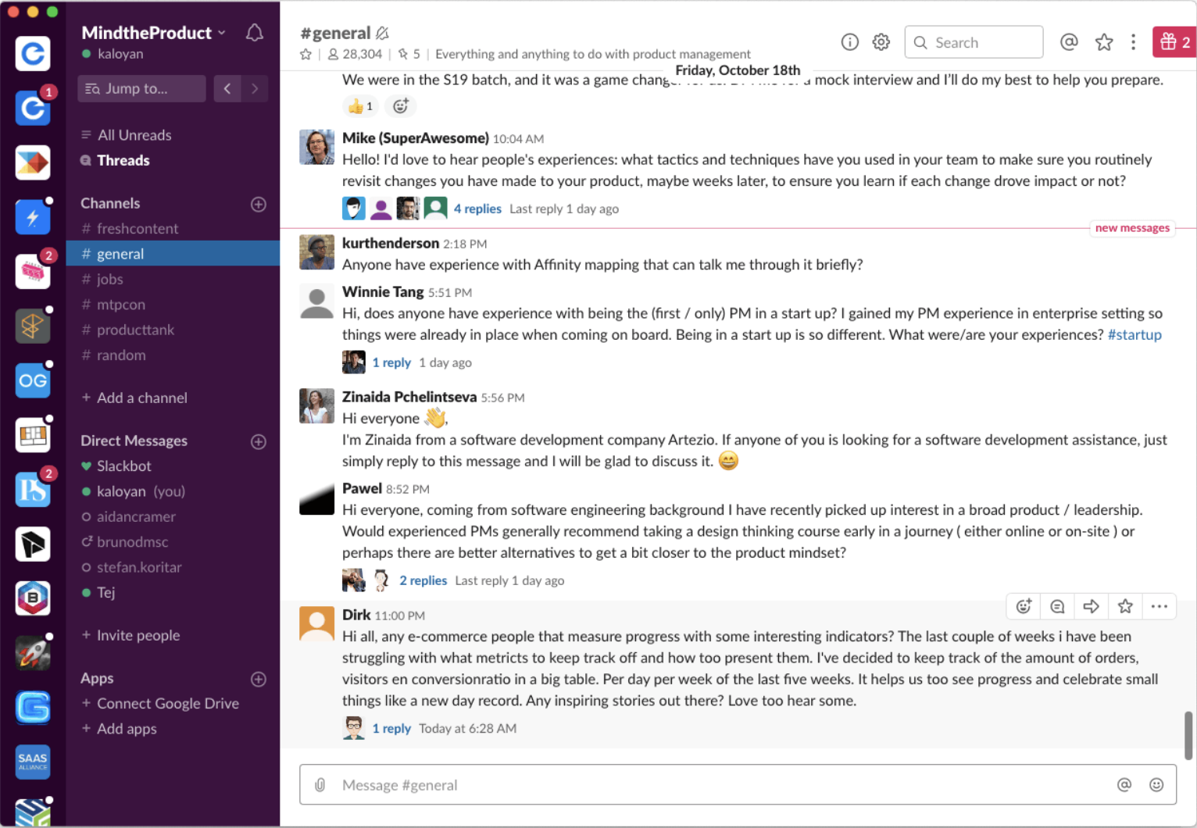
Task: Attach a file to message
Action: [320, 785]
